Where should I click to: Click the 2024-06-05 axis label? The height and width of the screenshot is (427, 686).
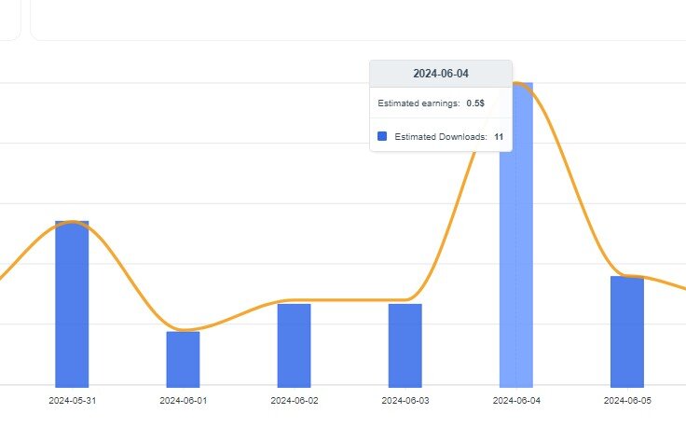click(628, 400)
